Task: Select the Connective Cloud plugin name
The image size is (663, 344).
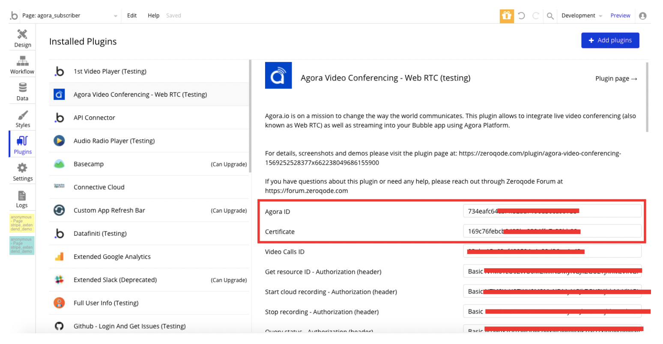Action: point(99,187)
